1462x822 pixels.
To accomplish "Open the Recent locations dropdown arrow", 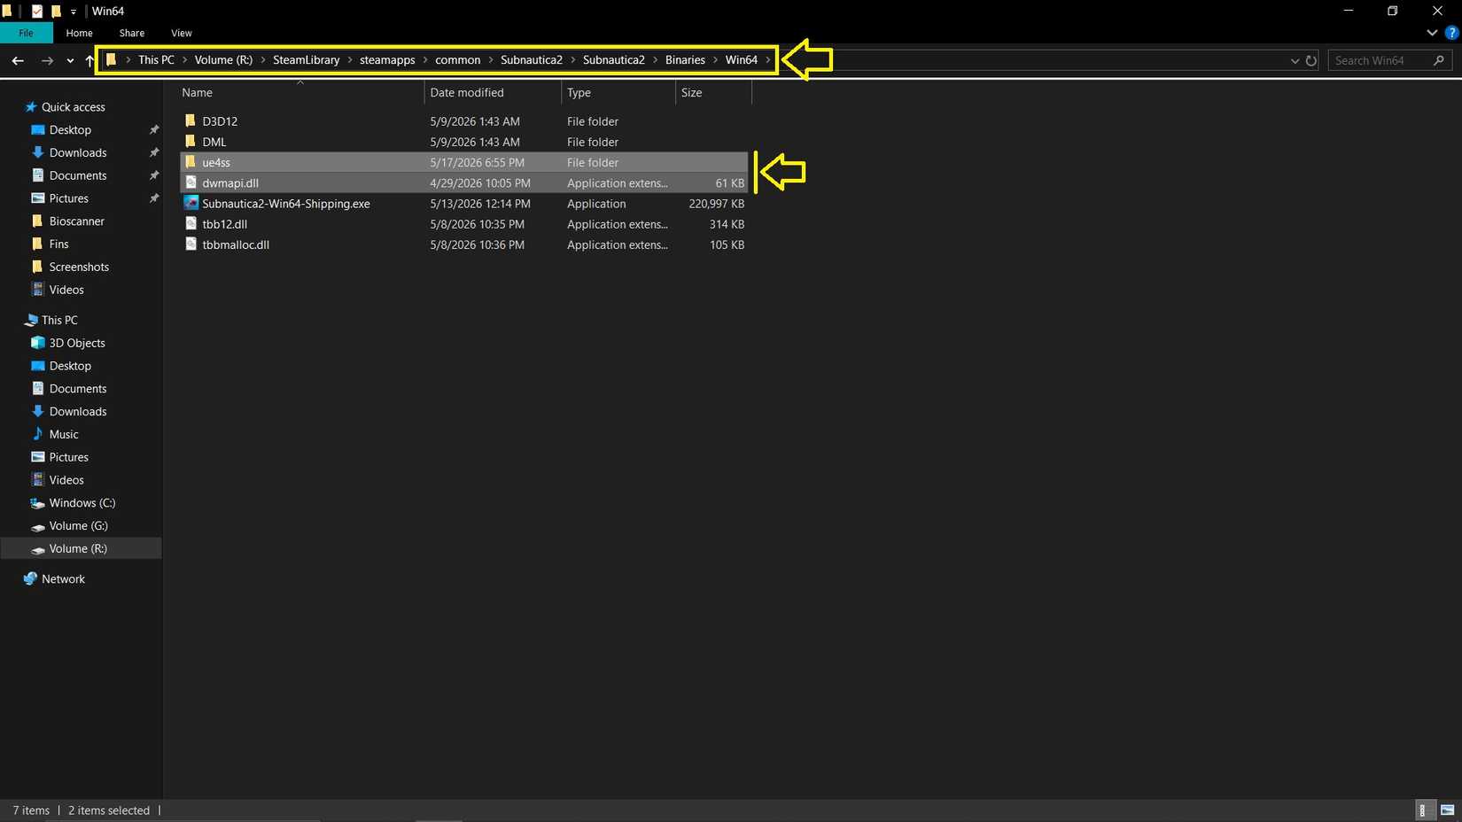I will tap(70, 60).
